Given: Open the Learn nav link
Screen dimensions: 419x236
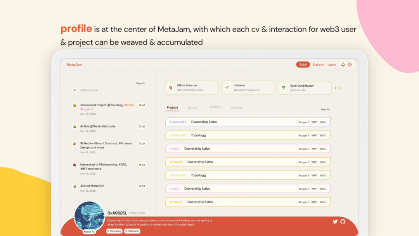Looking at the screenshot, I should point(332,65).
